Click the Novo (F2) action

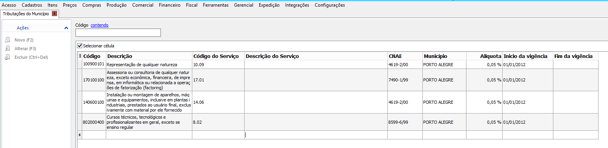(24, 40)
